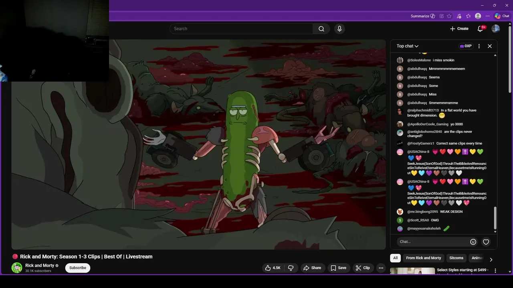Open Copilot Chat in browser toolbar
513x288 pixels.
coord(502,16)
